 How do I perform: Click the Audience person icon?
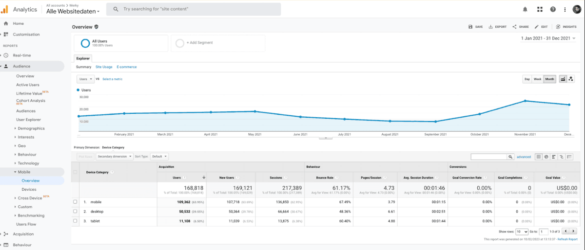6,66
